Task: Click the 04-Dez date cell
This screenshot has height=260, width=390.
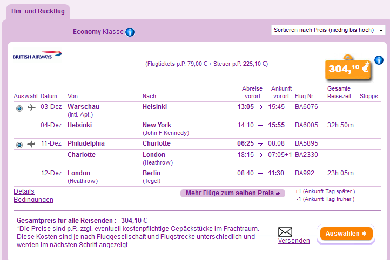Action: click(x=51, y=125)
